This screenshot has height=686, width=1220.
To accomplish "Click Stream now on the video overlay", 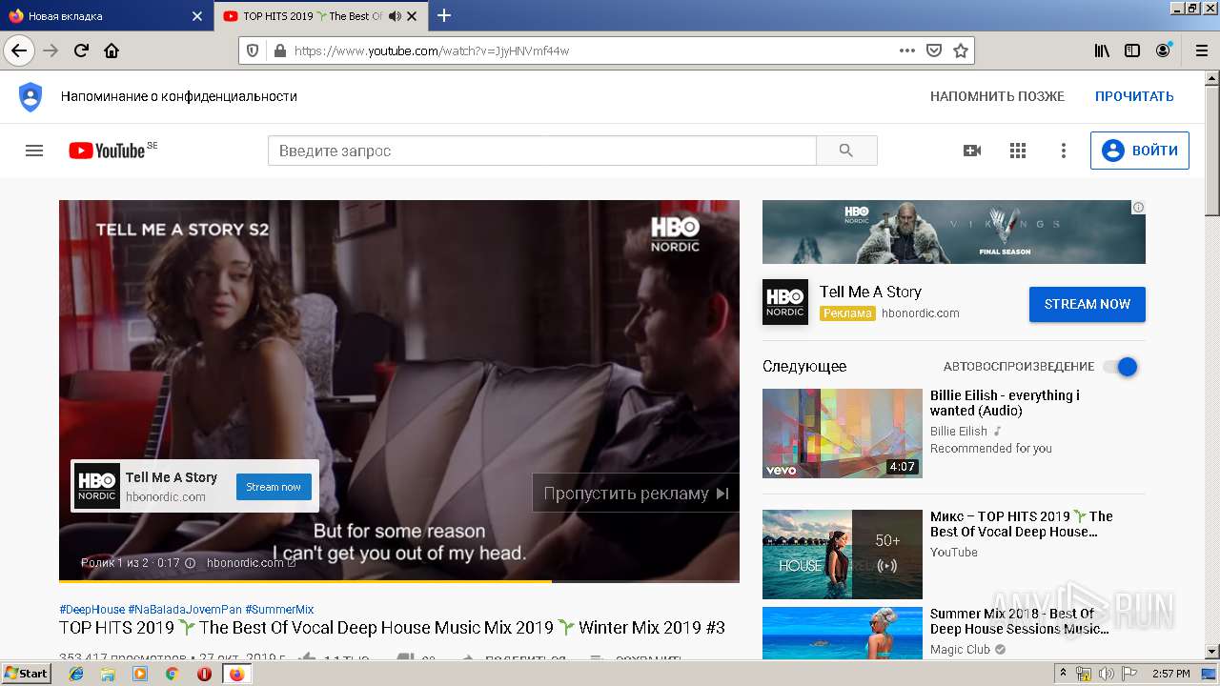I will pyautogui.click(x=274, y=487).
